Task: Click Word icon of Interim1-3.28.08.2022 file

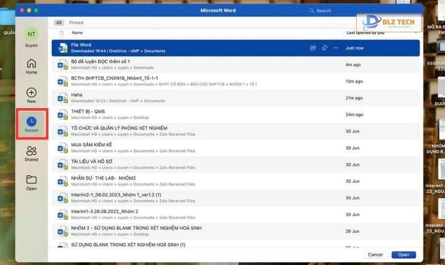Action: point(63,215)
